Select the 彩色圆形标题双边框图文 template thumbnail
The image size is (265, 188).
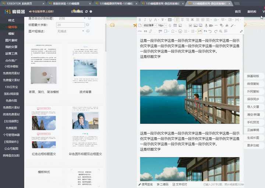pyautogui.click(x=85, y=131)
